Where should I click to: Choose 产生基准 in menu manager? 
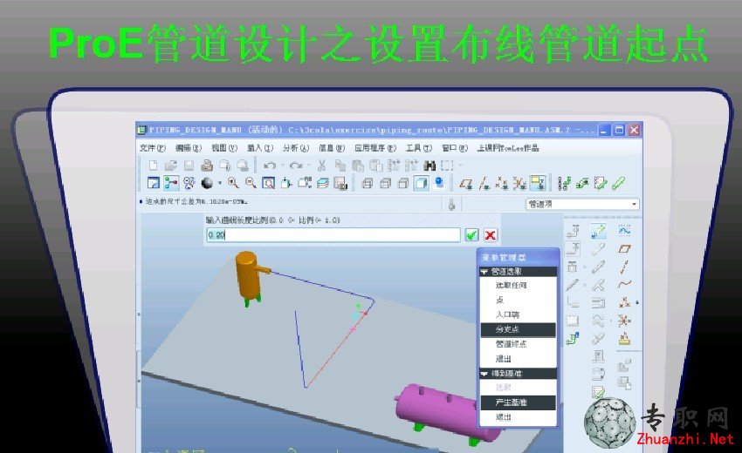pyautogui.click(x=519, y=402)
